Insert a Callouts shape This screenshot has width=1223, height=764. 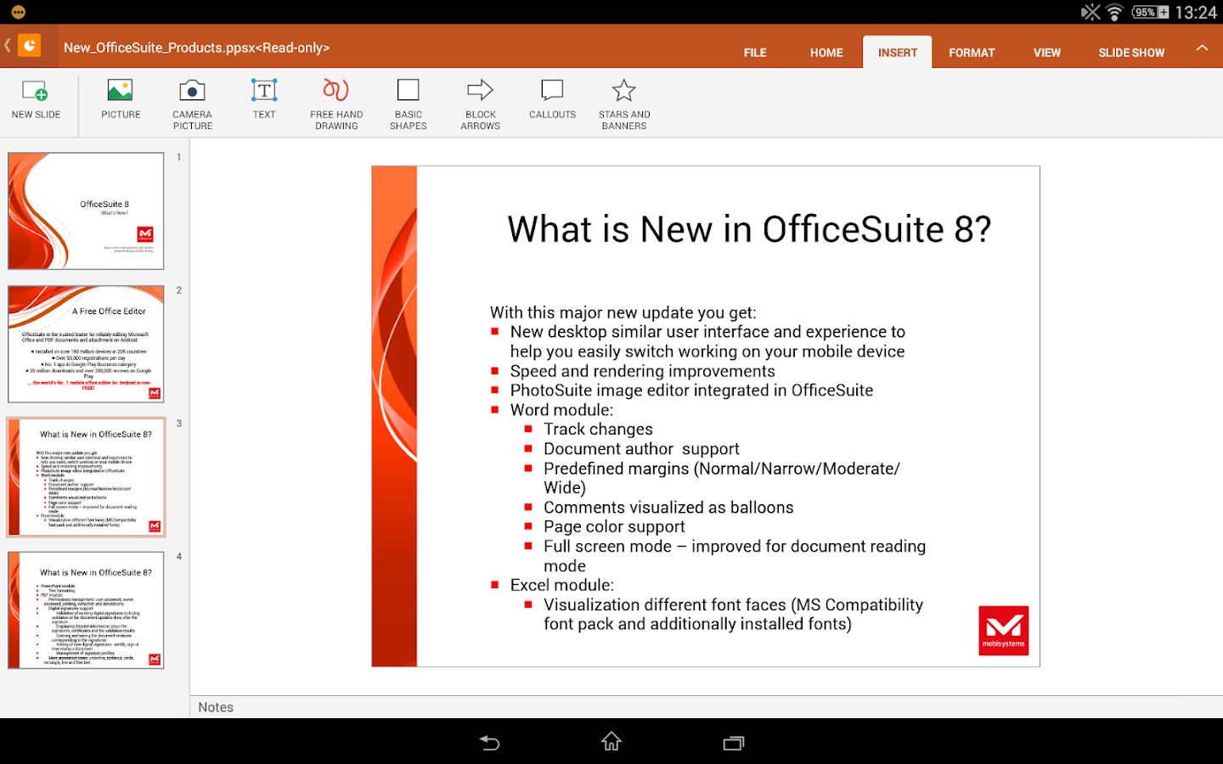point(552,100)
